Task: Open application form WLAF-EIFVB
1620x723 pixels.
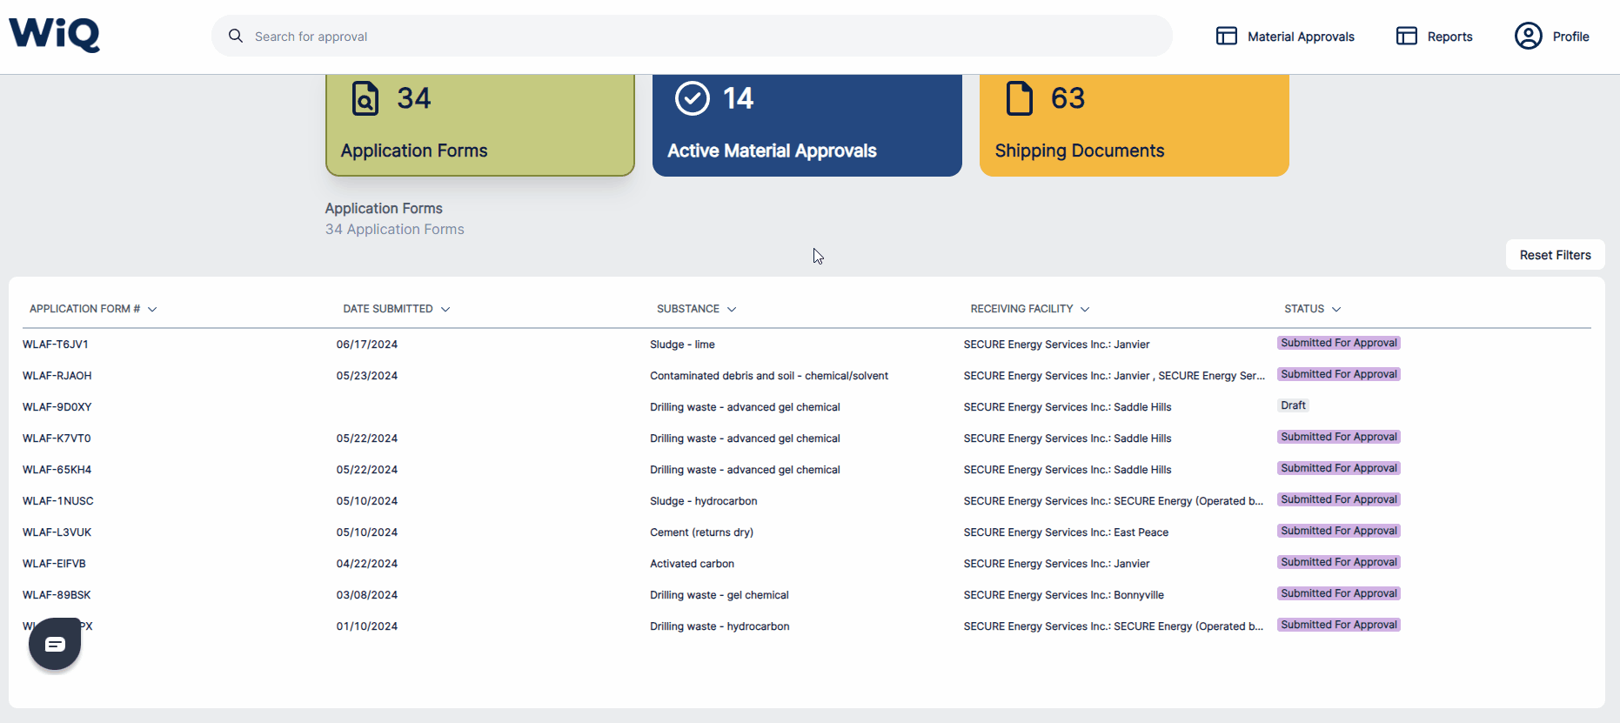Action: [x=54, y=564]
